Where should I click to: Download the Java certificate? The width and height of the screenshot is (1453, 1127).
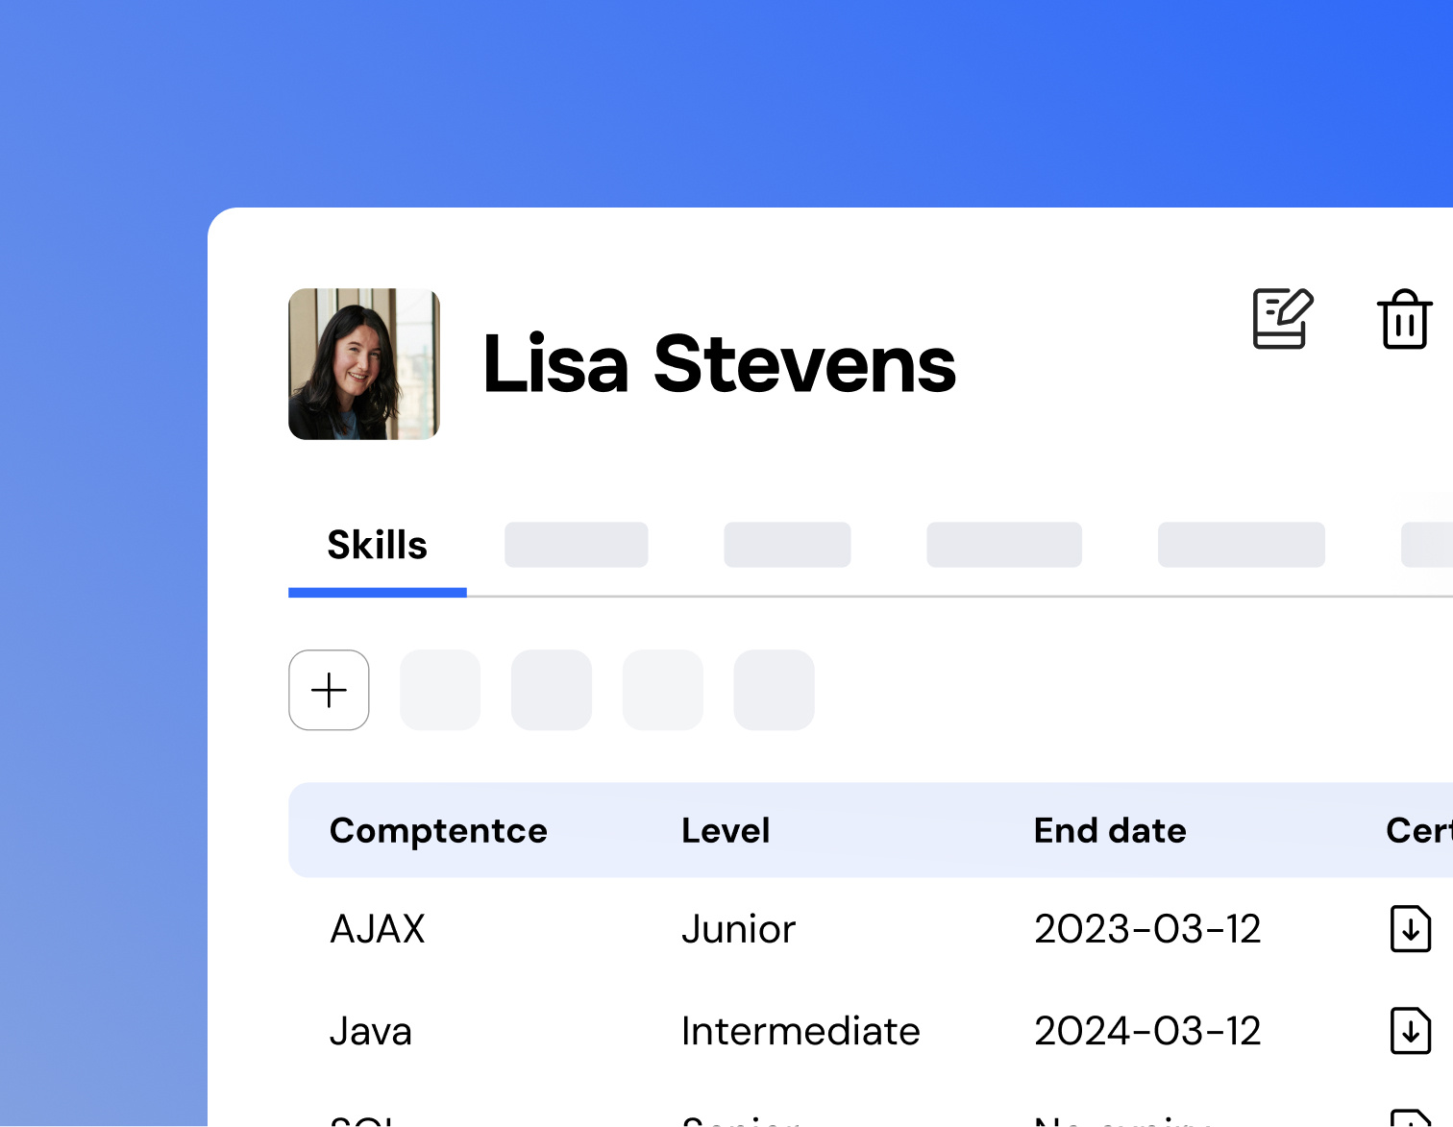pos(1410,1030)
